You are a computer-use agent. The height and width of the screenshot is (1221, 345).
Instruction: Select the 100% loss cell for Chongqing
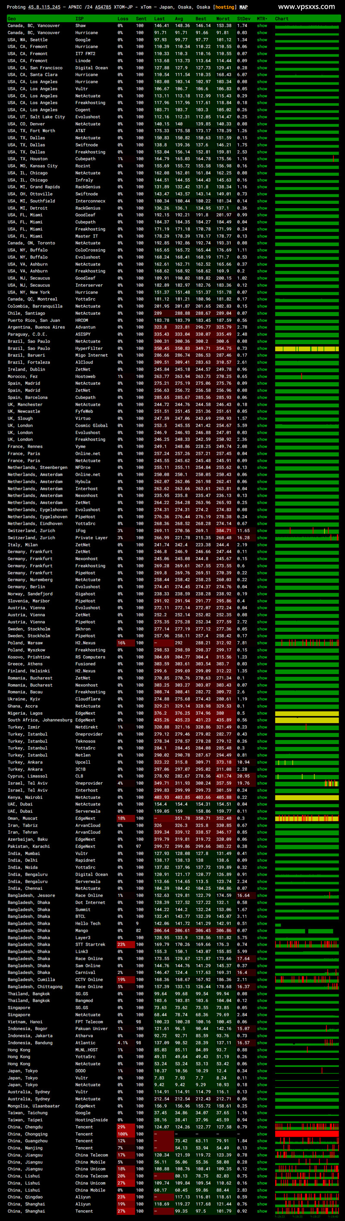126,1134
